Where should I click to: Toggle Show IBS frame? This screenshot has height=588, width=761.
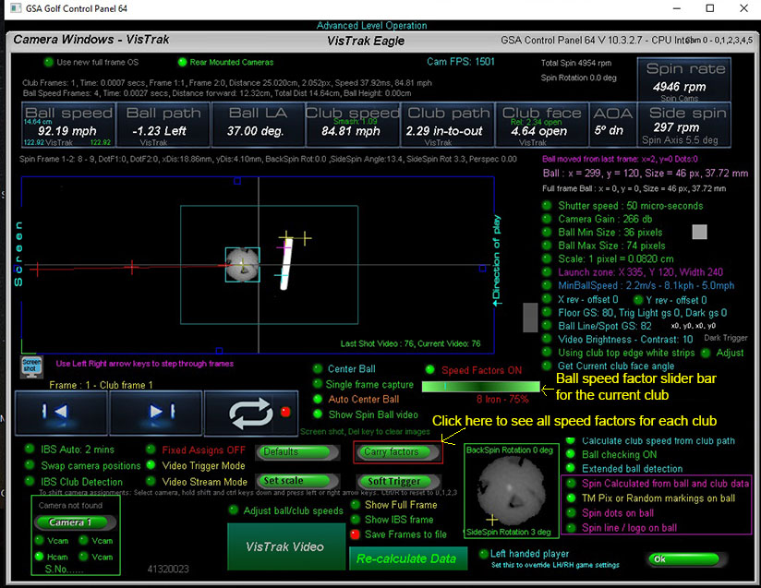click(x=356, y=519)
